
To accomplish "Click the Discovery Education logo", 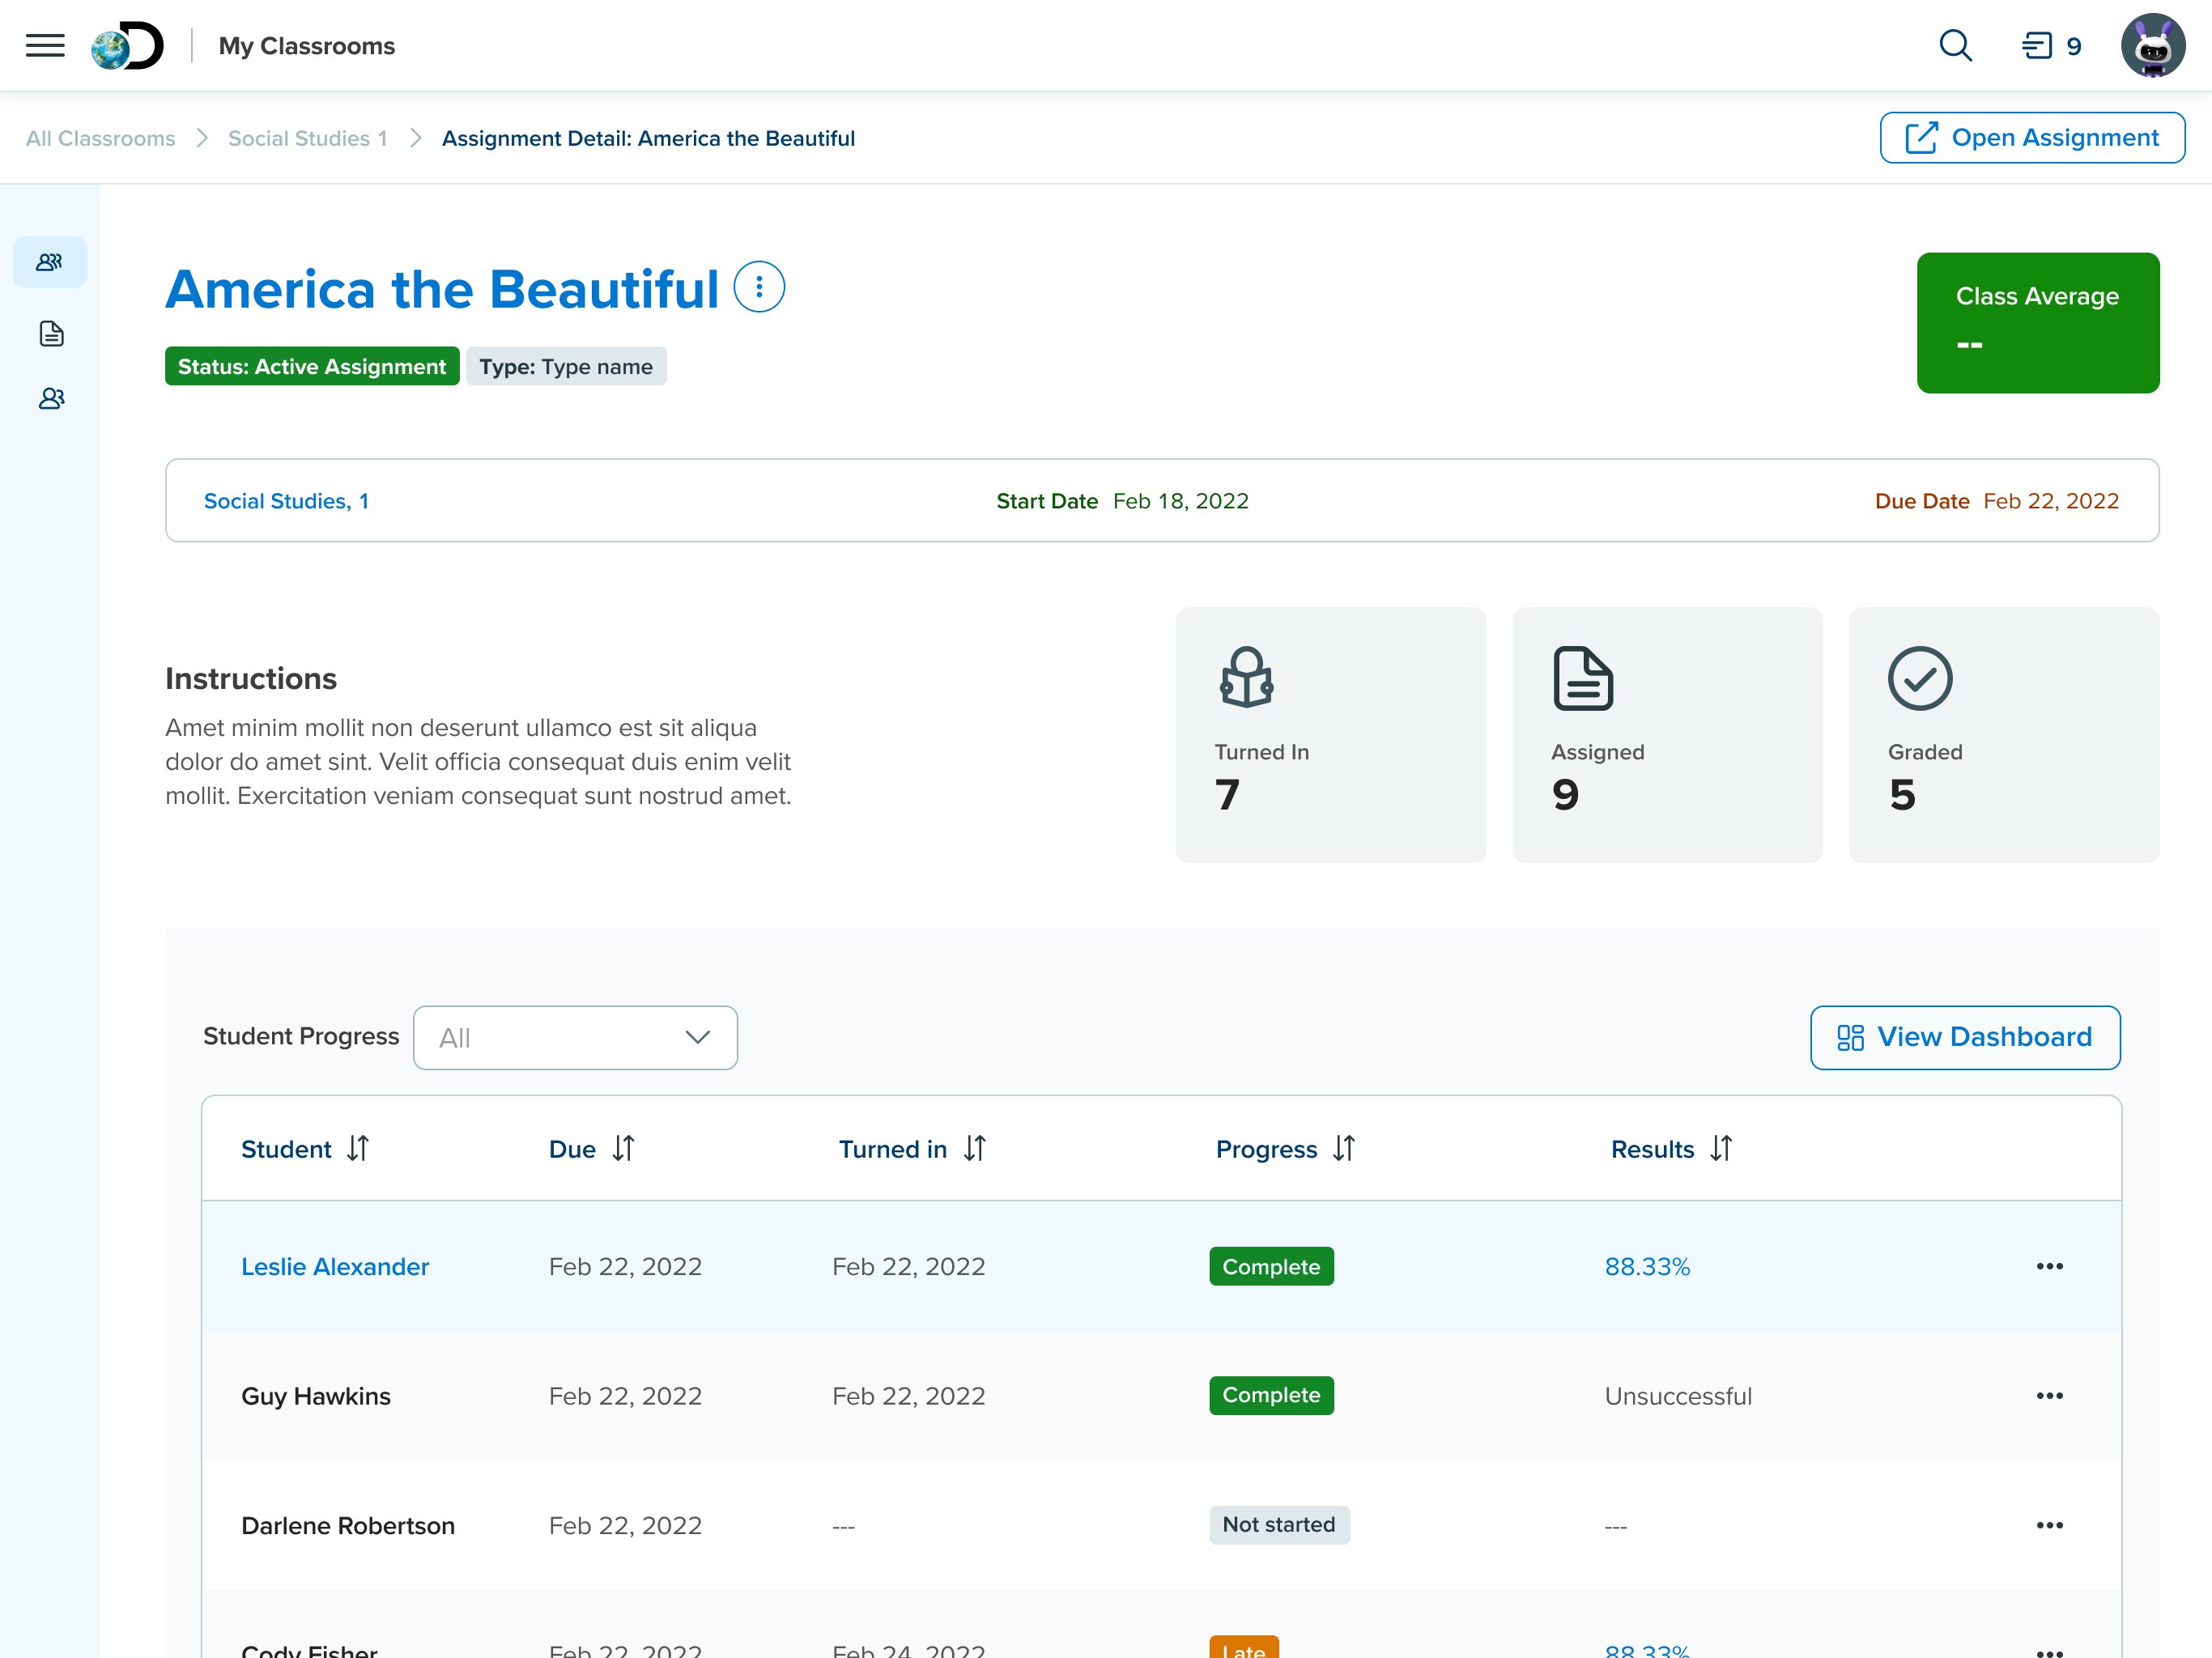I will (x=127, y=46).
